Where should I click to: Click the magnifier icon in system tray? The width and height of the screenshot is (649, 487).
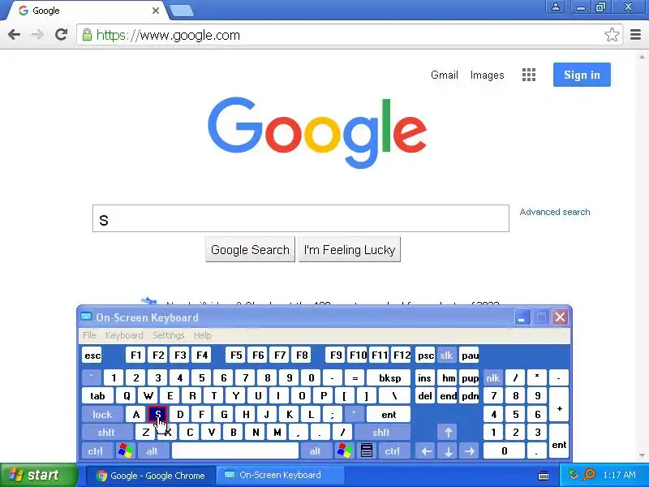(x=589, y=475)
